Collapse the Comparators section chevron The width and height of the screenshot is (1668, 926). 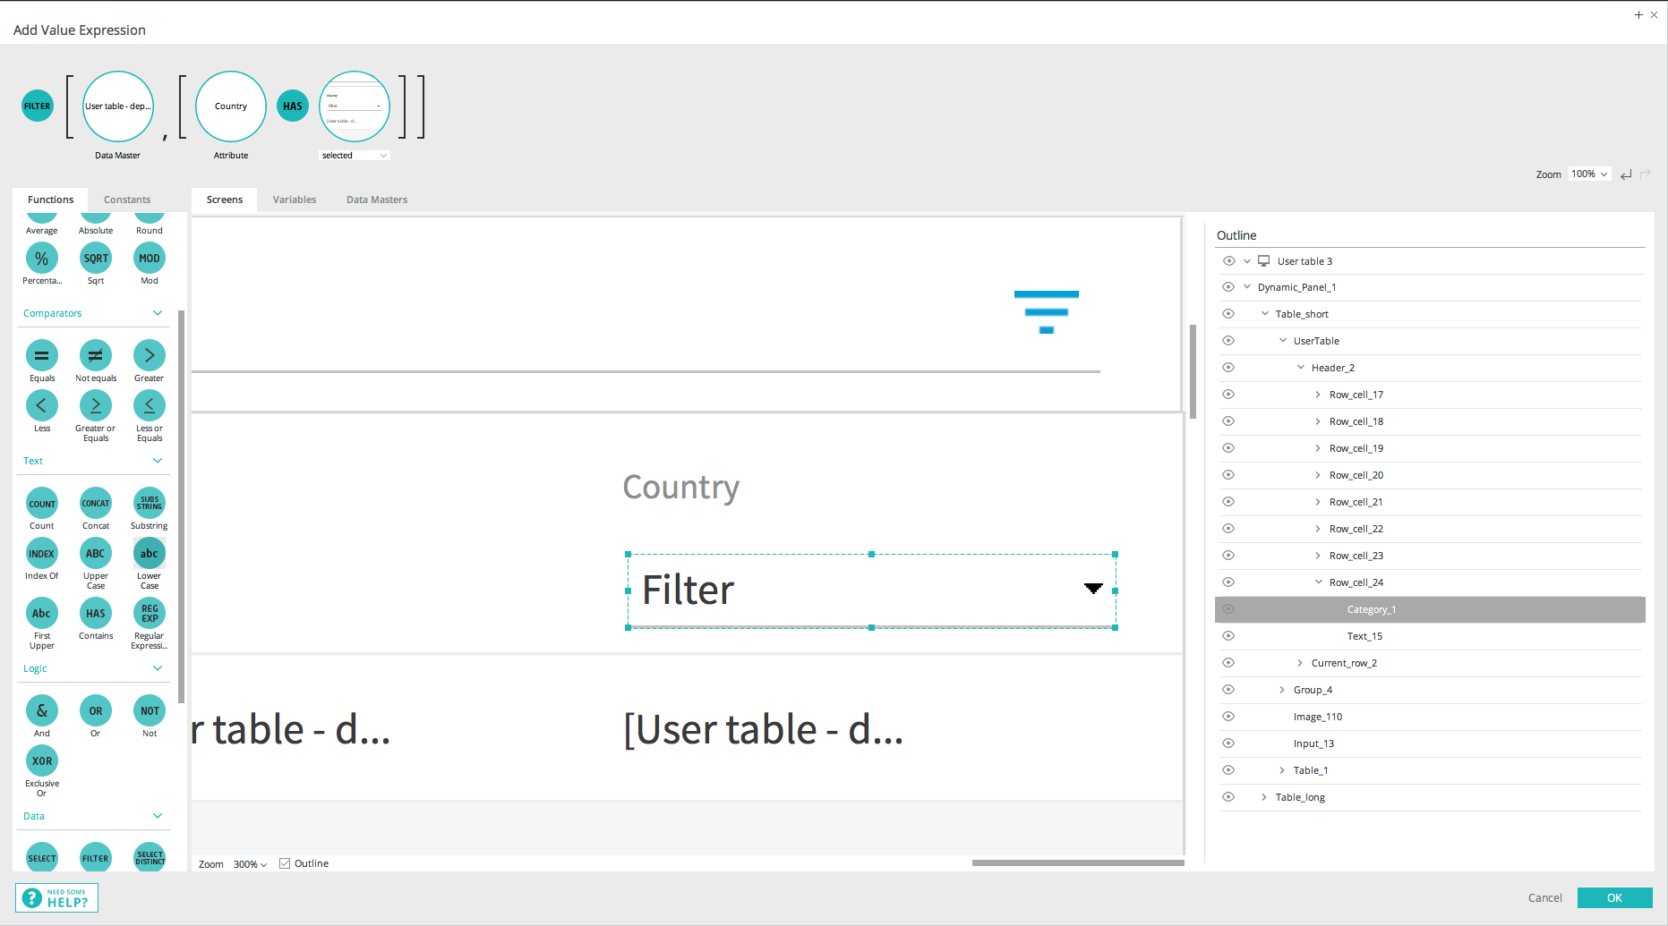pyautogui.click(x=158, y=313)
